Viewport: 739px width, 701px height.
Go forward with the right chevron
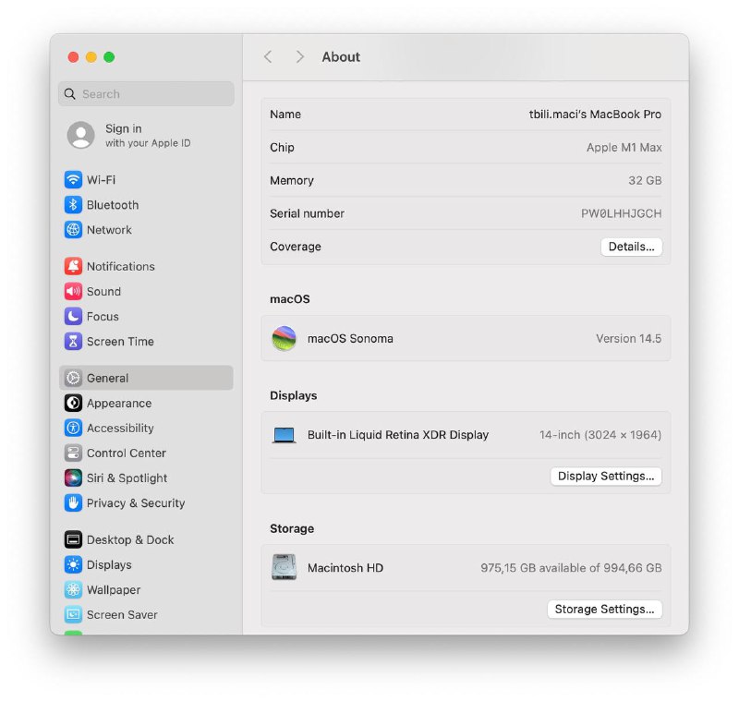(299, 57)
